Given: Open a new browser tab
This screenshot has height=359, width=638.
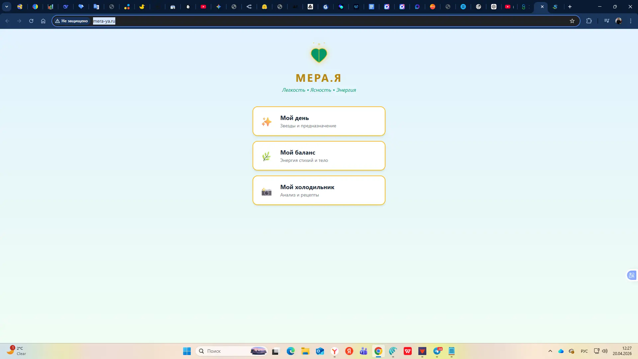Looking at the screenshot, I should click(570, 7).
